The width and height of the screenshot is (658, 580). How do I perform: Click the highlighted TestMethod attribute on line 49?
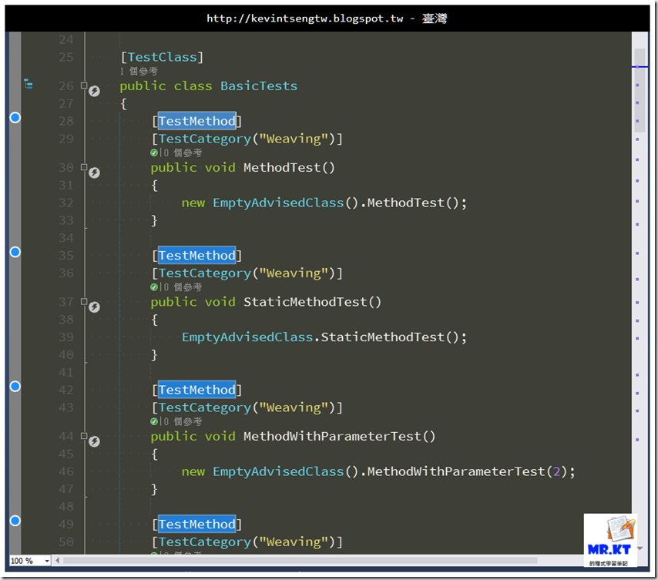pyautogui.click(x=196, y=524)
